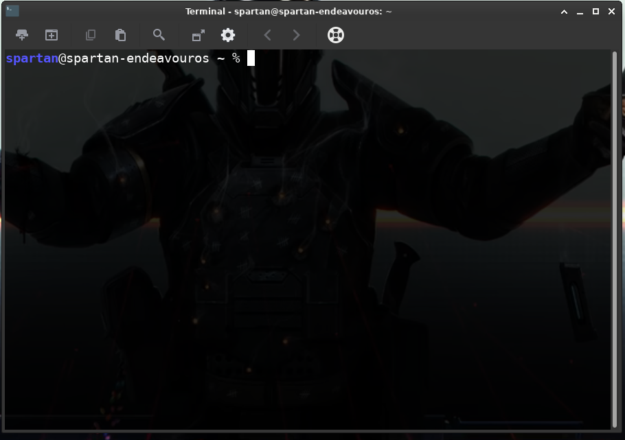Viewport: 625px width, 440px height.
Task: Close the Terminal window
Action: pyautogui.click(x=611, y=12)
